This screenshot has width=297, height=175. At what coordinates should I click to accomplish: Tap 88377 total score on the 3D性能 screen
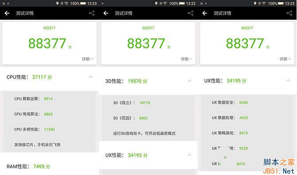(x=146, y=43)
